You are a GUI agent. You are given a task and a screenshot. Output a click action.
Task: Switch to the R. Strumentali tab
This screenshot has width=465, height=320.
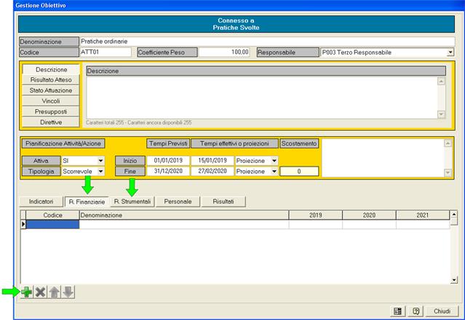132,201
